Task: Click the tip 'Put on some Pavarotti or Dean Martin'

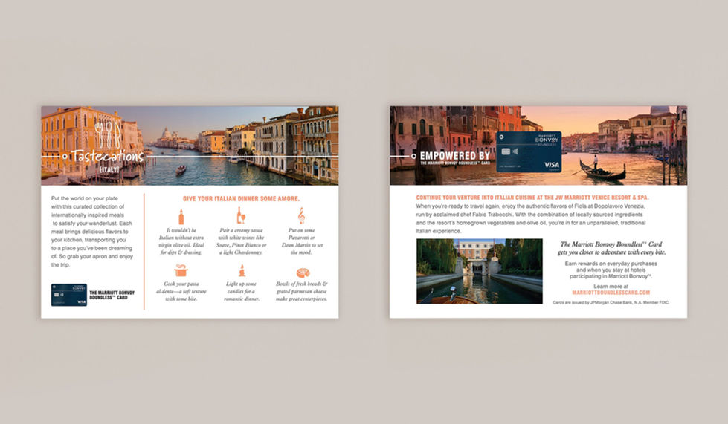Action: point(302,241)
